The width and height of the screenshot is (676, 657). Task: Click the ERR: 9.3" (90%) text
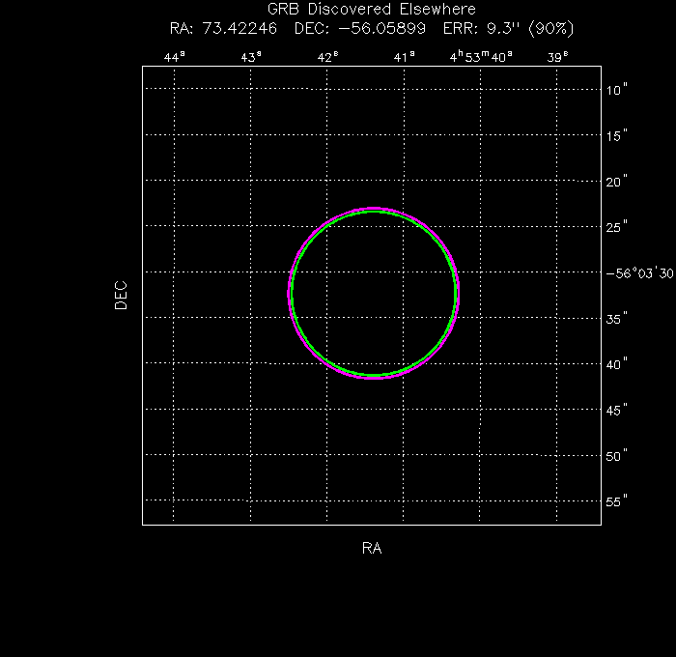(x=509, y=28)
